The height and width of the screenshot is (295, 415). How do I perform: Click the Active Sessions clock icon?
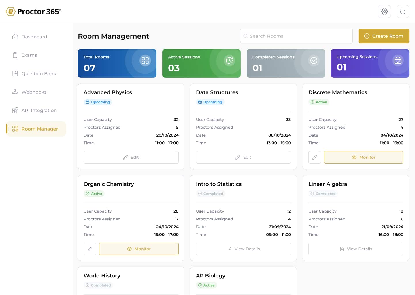click(229, 60)
